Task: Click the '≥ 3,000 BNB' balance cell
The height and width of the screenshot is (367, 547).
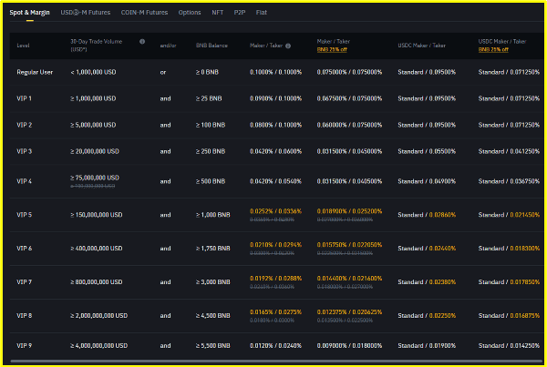Action: pos(212,282)
